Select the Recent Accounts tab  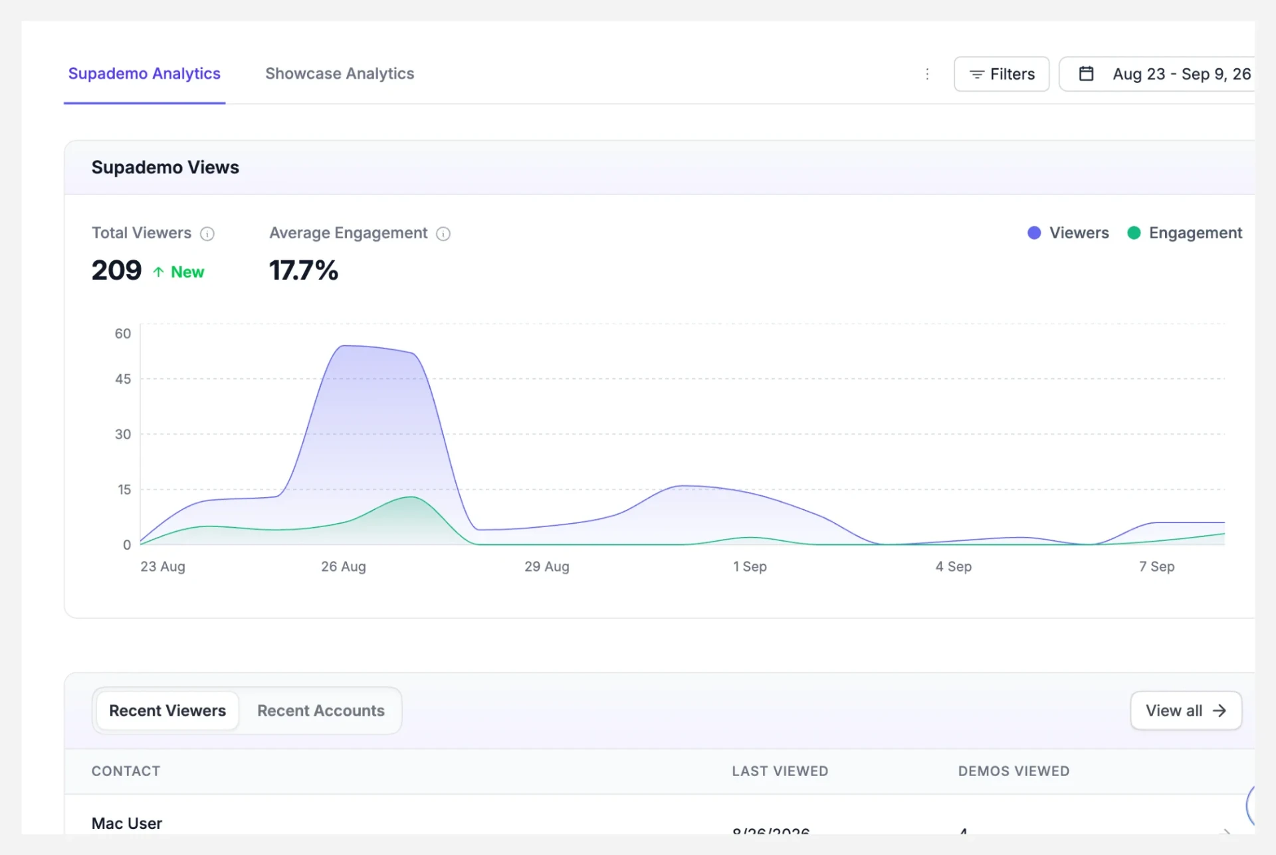point(321,711)
